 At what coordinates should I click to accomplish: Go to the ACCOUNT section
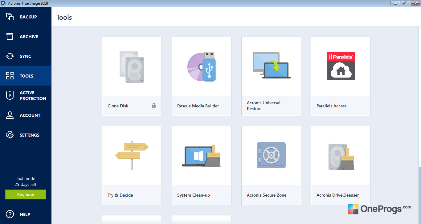[x=26, y=115]
